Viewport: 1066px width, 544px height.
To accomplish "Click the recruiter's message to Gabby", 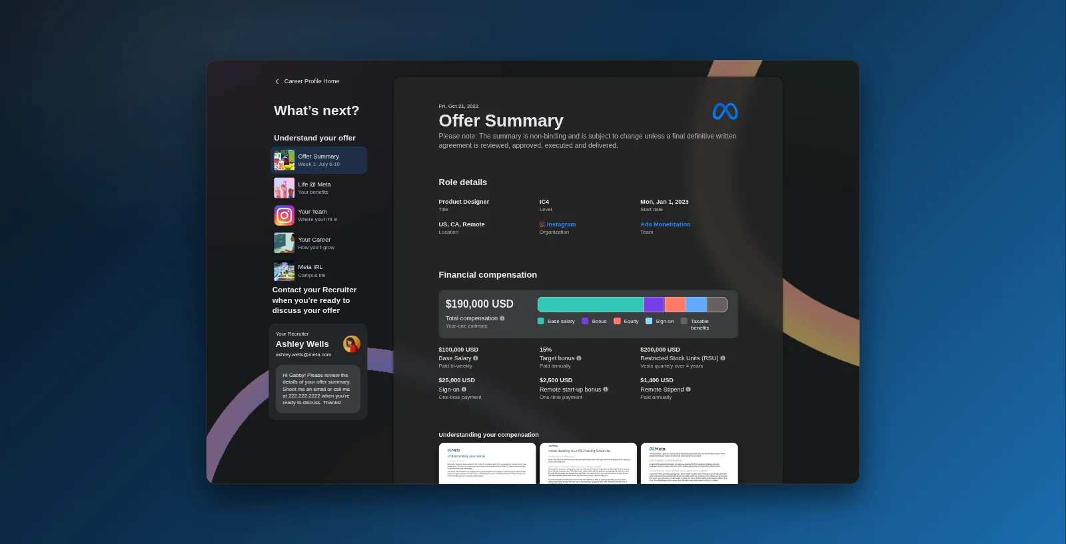I will coord(318,389).
